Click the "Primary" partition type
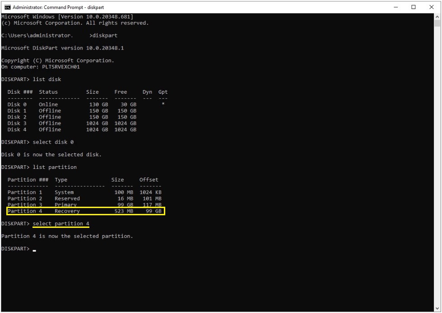Image resolution: width=442 pixels, height=313 pixels. tap(65, 205)
